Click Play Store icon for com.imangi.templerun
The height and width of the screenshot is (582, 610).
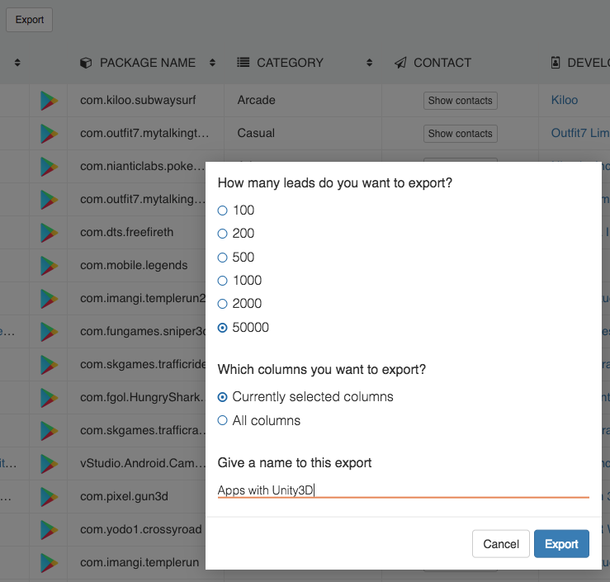[x=49, y=563]
